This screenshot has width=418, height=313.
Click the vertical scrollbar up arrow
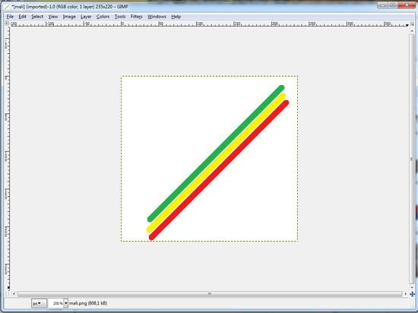[412, 30]
